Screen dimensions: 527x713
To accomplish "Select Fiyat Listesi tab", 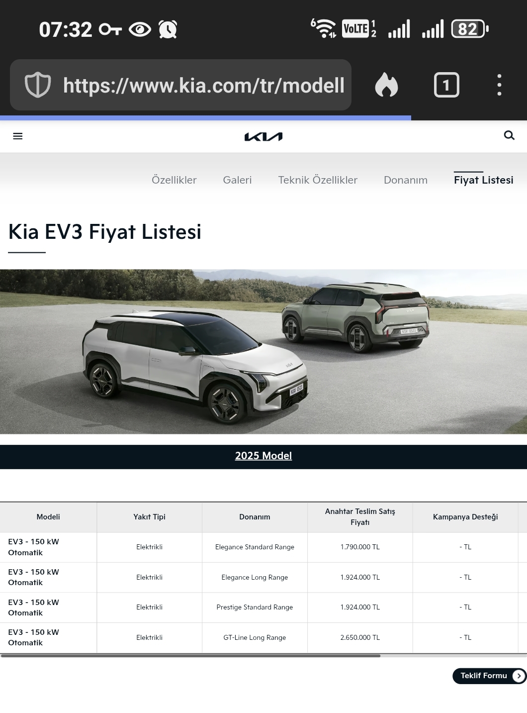I will coord(483,180).
